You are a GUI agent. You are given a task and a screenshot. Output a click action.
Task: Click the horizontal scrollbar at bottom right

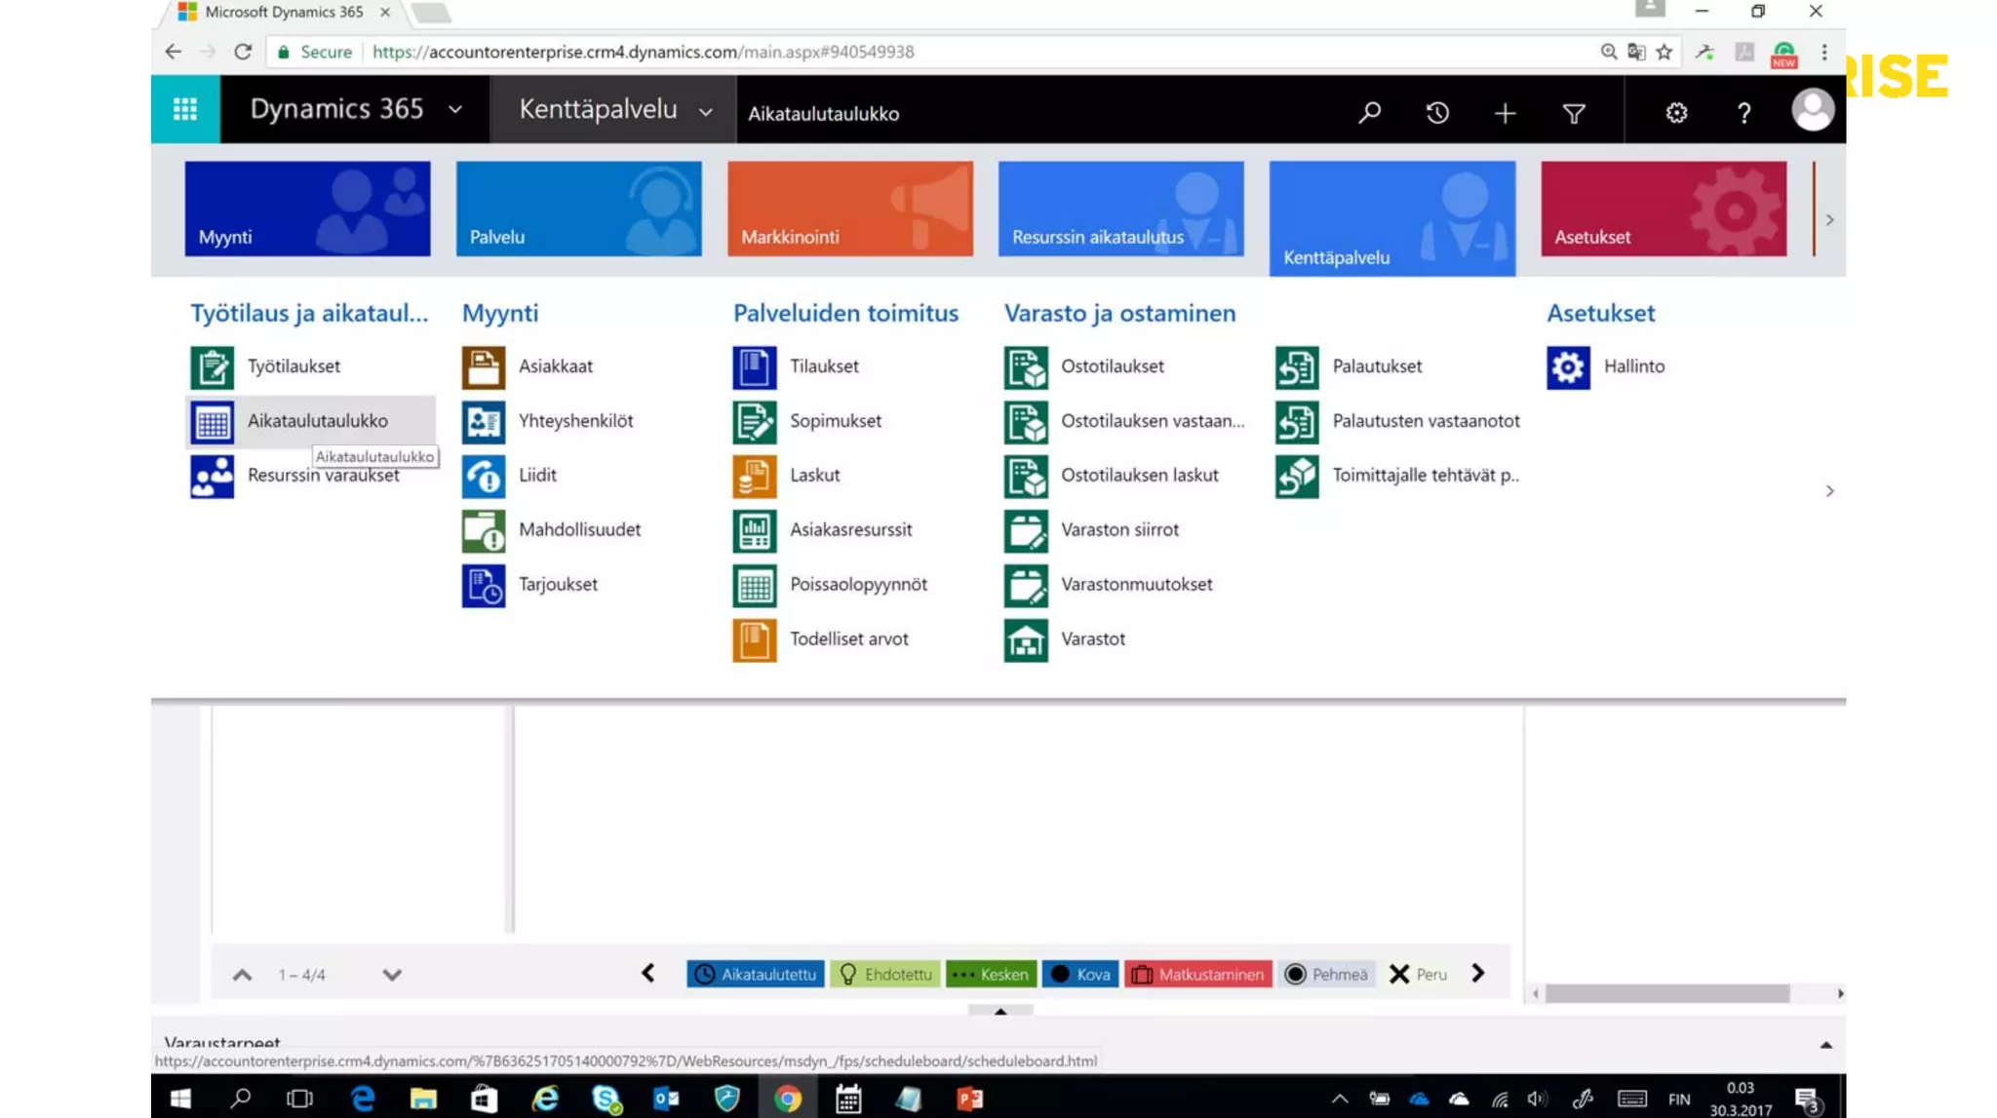tap(1666, 993)
